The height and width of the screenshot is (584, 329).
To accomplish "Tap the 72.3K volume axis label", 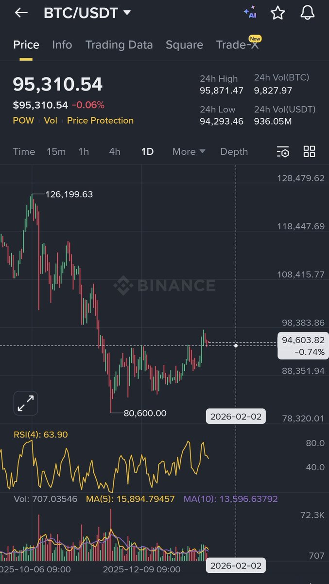I will (x=312, y=515).
